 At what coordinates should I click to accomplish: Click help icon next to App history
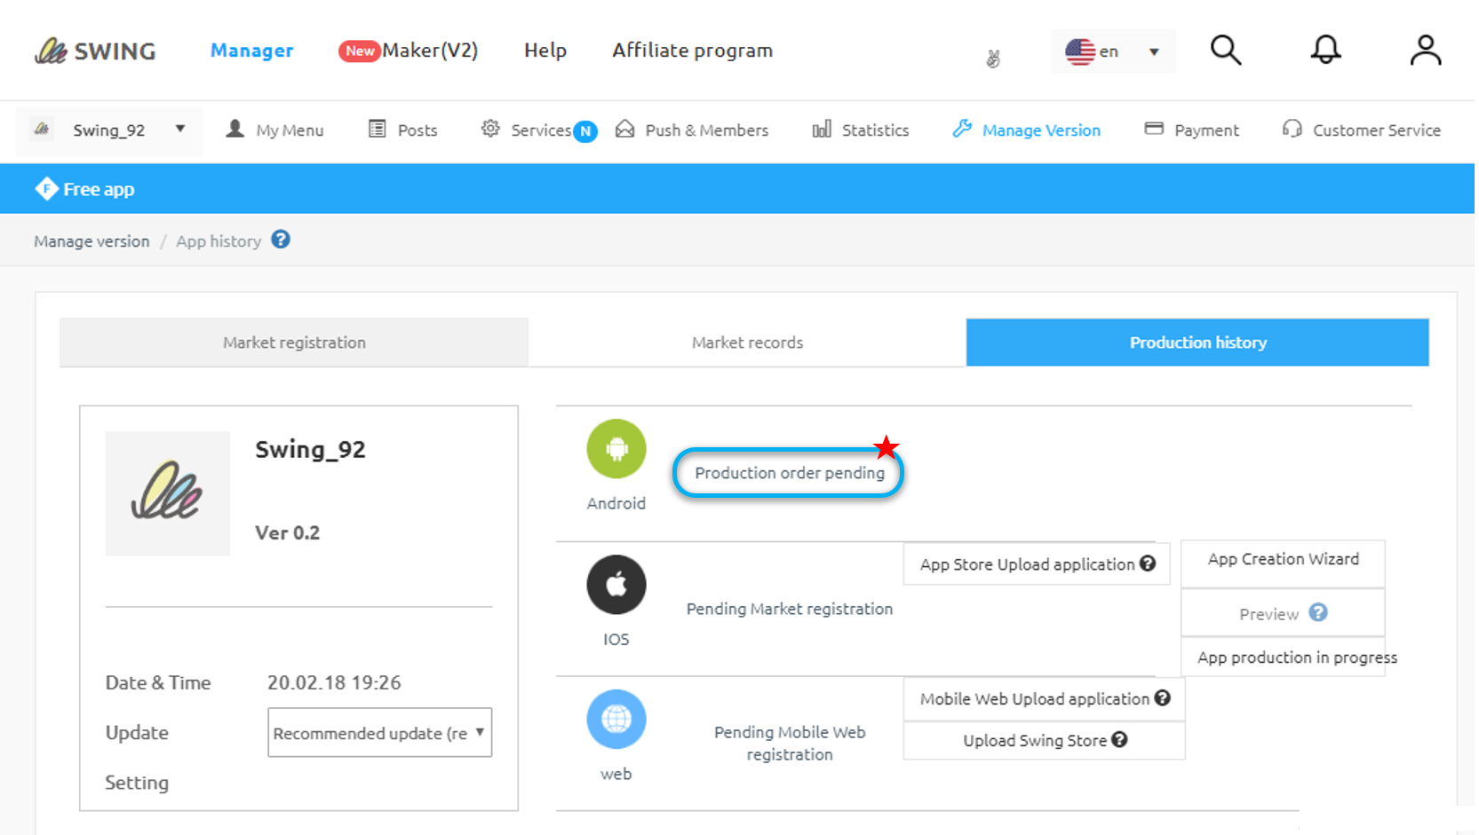tap(281, 240)
